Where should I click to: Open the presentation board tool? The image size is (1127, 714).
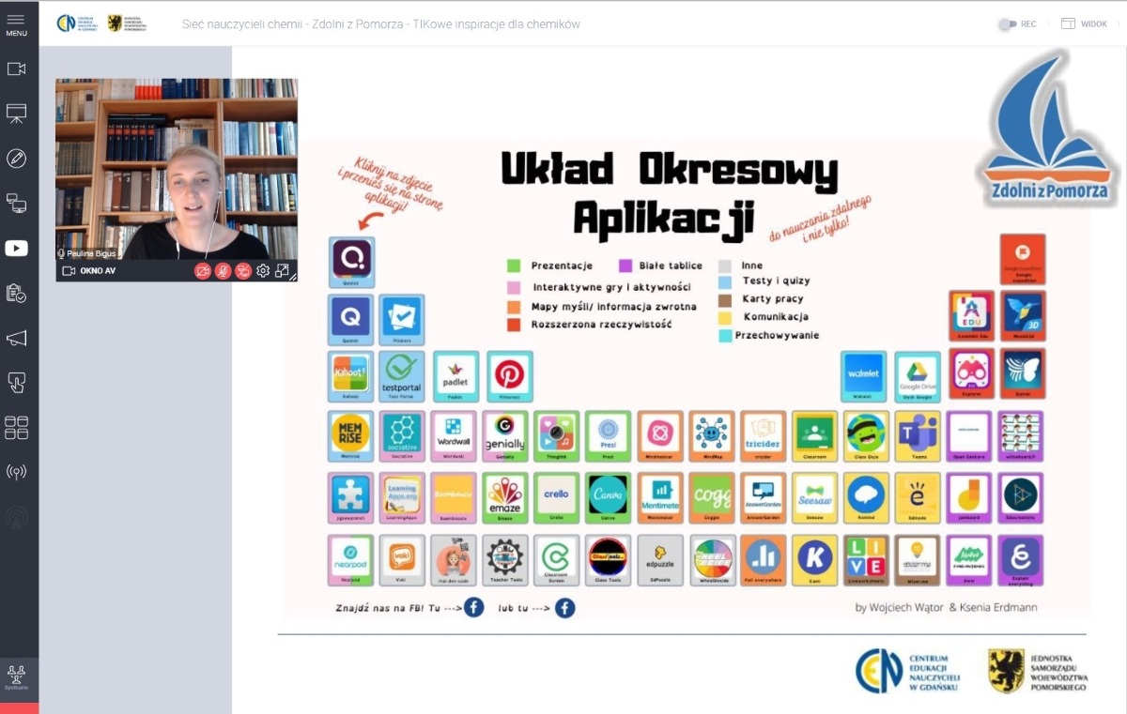[16, 114]
